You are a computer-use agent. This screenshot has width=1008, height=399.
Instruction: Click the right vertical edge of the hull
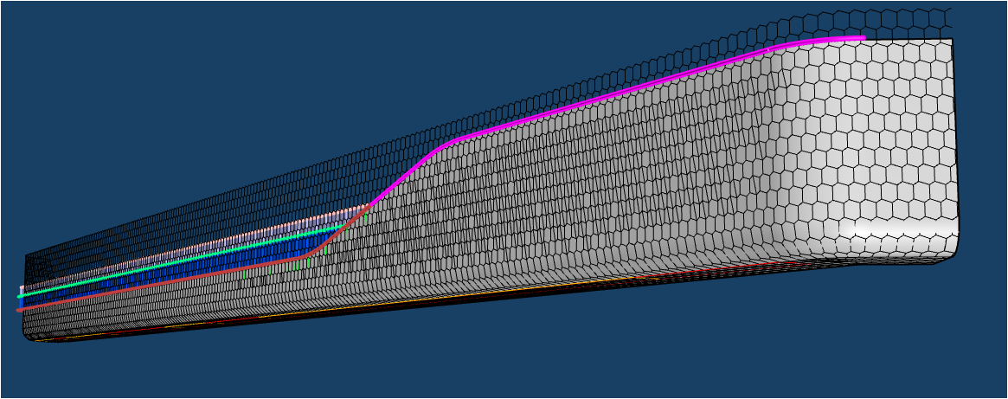(x=955, y=138)
